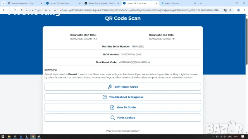
Task: Open the Self-Repair Guide button
Action: pos(123,86)
